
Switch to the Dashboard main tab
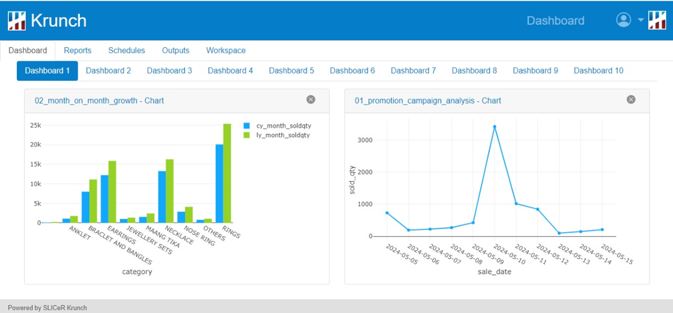click(28, 51)
